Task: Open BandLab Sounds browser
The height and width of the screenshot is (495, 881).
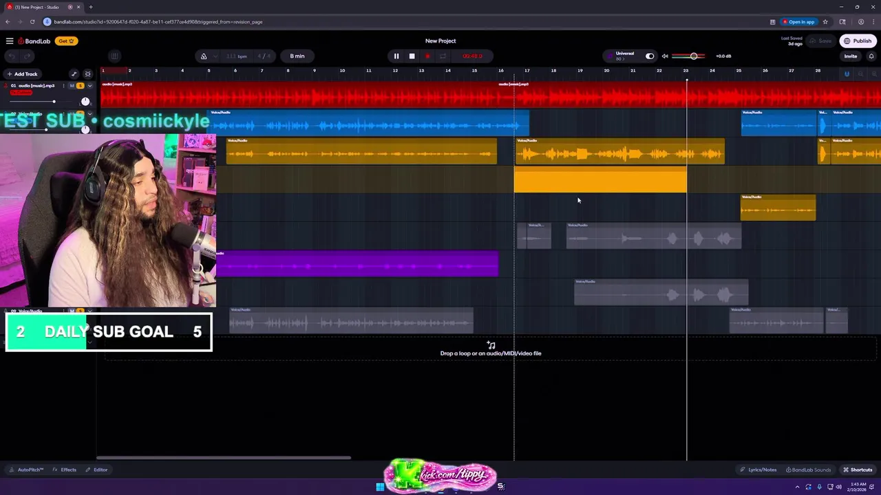Action: [x=808, y=470]
